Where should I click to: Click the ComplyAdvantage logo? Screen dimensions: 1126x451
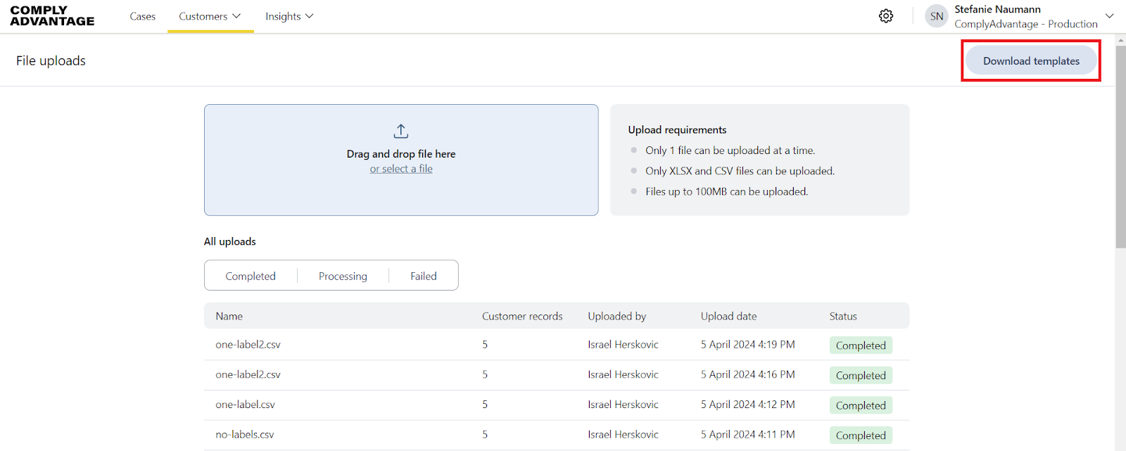pos(52,16)
